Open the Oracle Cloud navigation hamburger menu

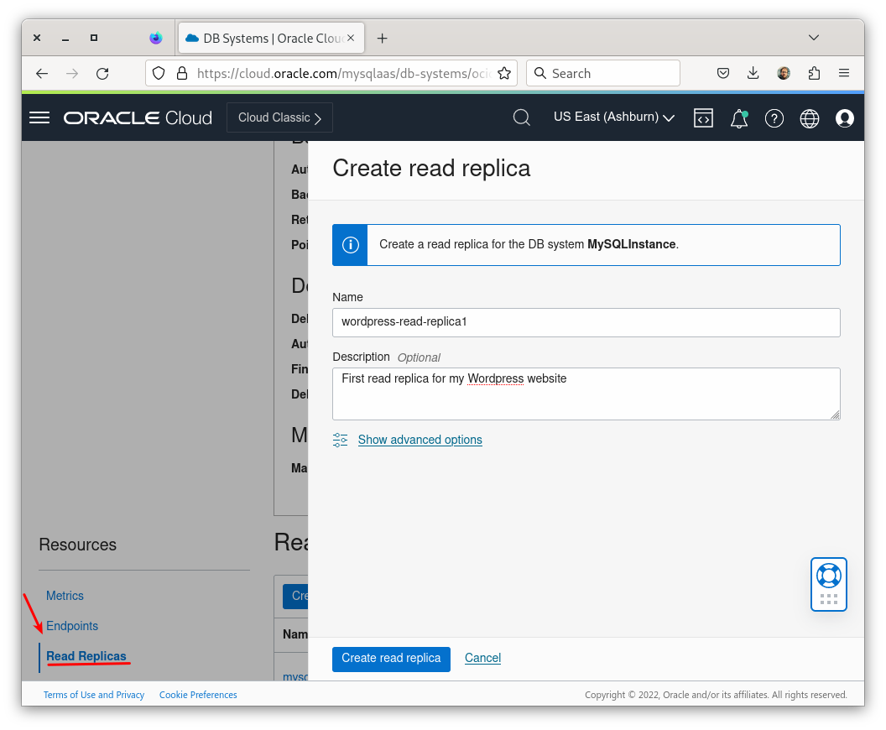(x=39, y=117)
